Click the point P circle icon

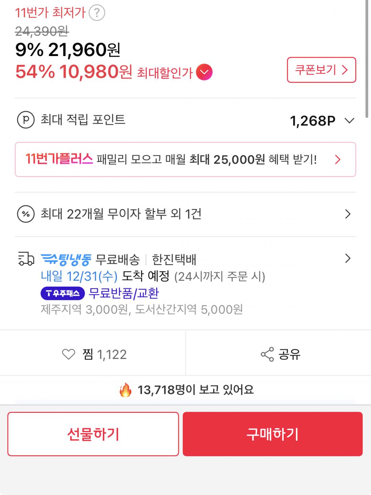26,120
